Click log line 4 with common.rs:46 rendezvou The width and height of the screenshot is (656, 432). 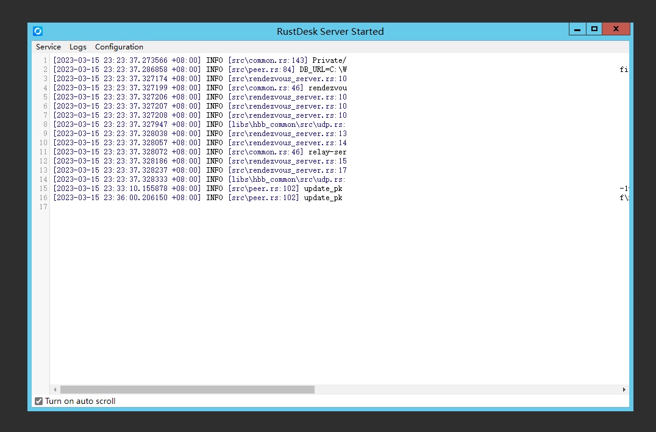click(200, 88)
